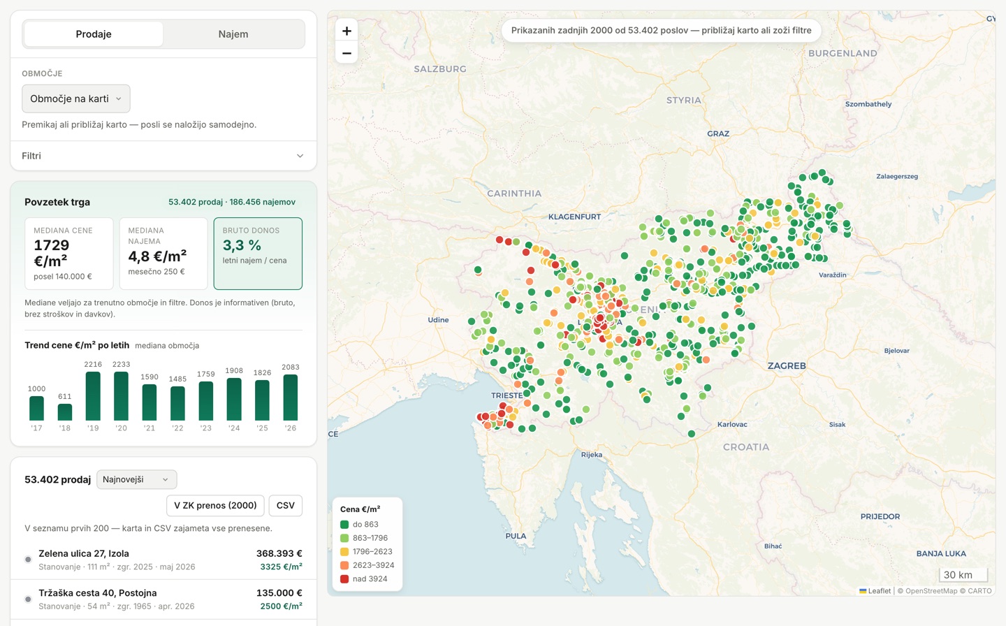1006x626 pixels.
Task: Expand the Filtri section
Action: pyautogui.click(x=163, y=156)
